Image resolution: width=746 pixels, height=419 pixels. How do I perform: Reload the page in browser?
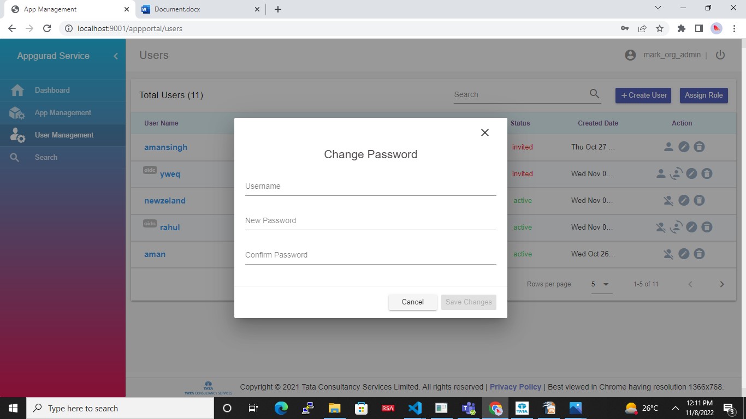click(x=47, y=28)
